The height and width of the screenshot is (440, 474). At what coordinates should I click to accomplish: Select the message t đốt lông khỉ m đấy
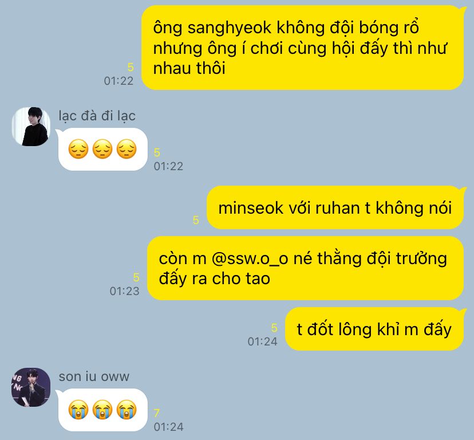click(x=374, y=329)
